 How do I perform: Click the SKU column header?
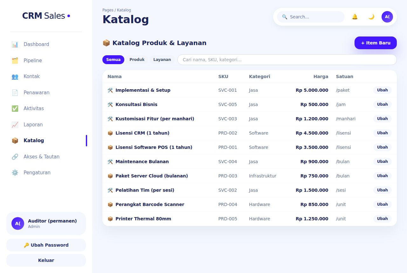tap(223, 77)
